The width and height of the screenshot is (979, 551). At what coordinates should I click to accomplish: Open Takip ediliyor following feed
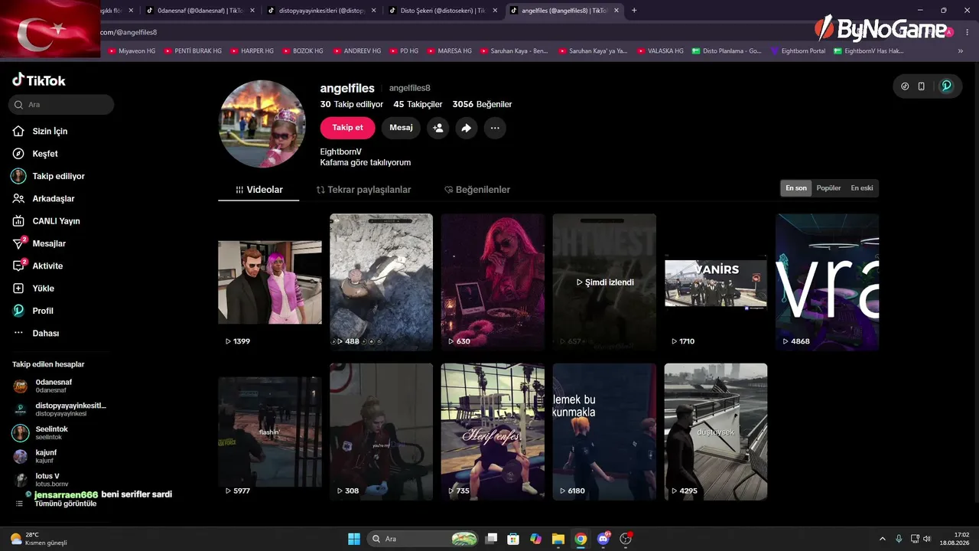48,176
